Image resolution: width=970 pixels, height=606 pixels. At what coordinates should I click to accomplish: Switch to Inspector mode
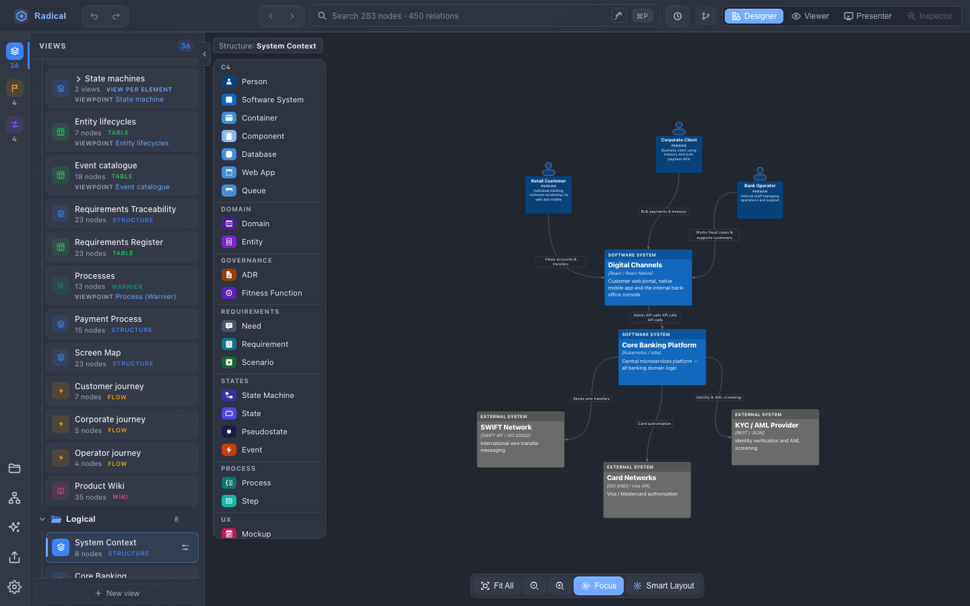click(x=930, y=16)
